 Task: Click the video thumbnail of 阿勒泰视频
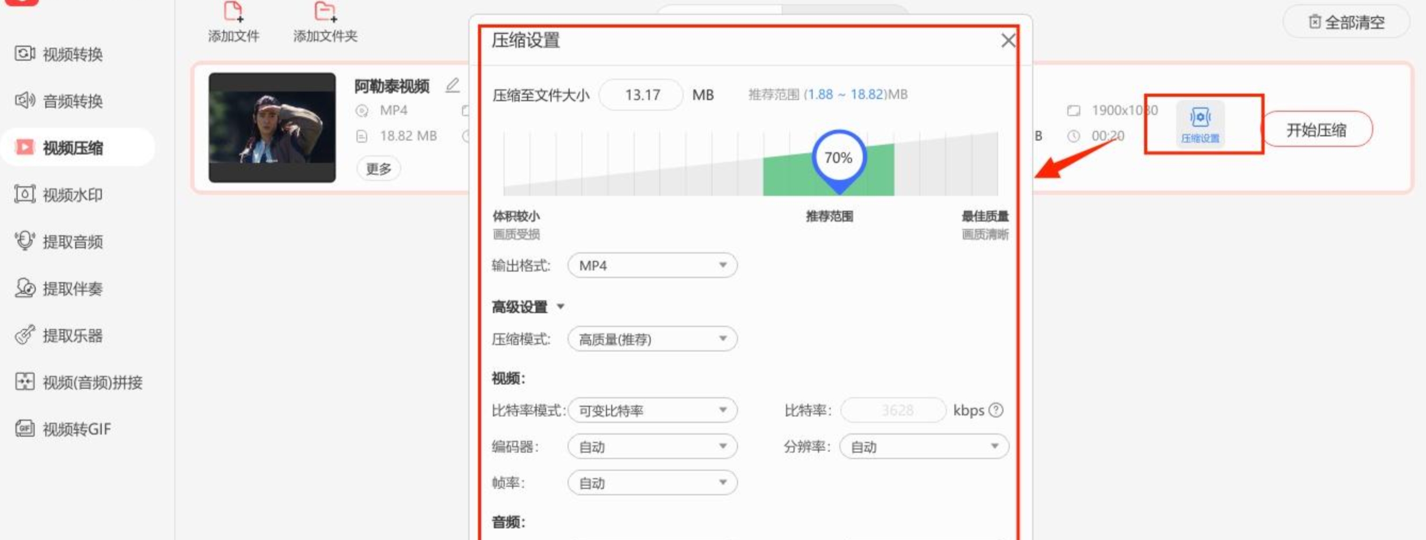[272, 127]
